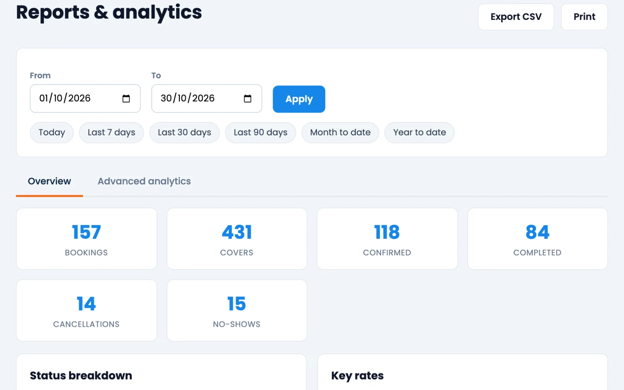The width and height of the screenshot is (624, 390).
Task: Click the 14 Cancellations stat card
Action: point(87,311)
